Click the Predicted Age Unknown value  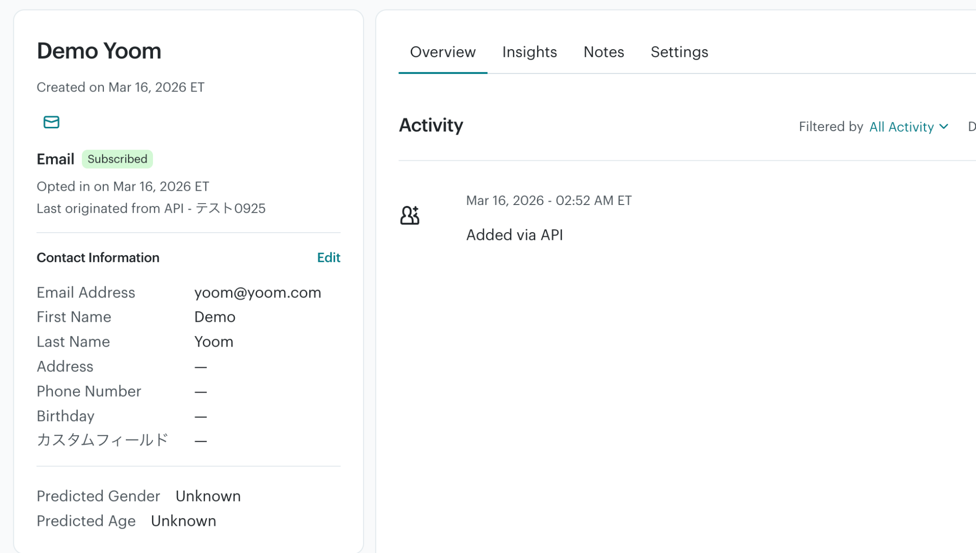click(x=183, y=521)
